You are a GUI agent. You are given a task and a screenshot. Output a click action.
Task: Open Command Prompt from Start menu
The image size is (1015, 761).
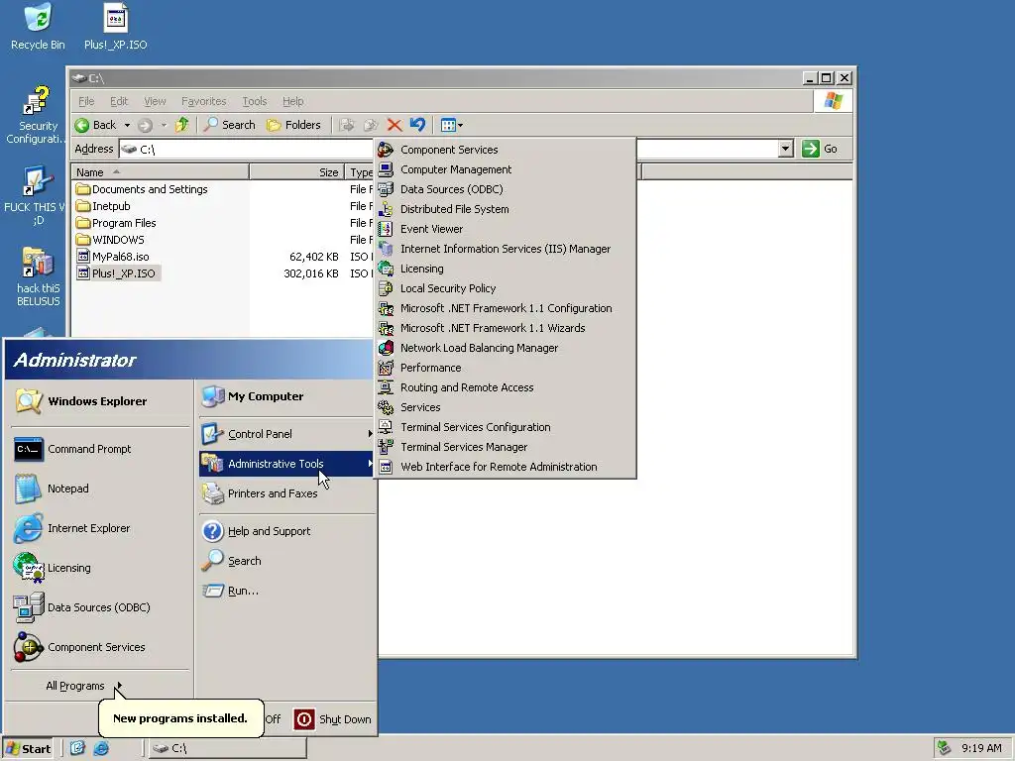(x=100, y=449)
